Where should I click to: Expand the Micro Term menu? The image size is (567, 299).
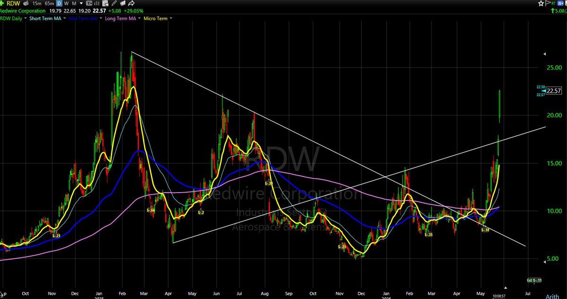pos(171,18)
